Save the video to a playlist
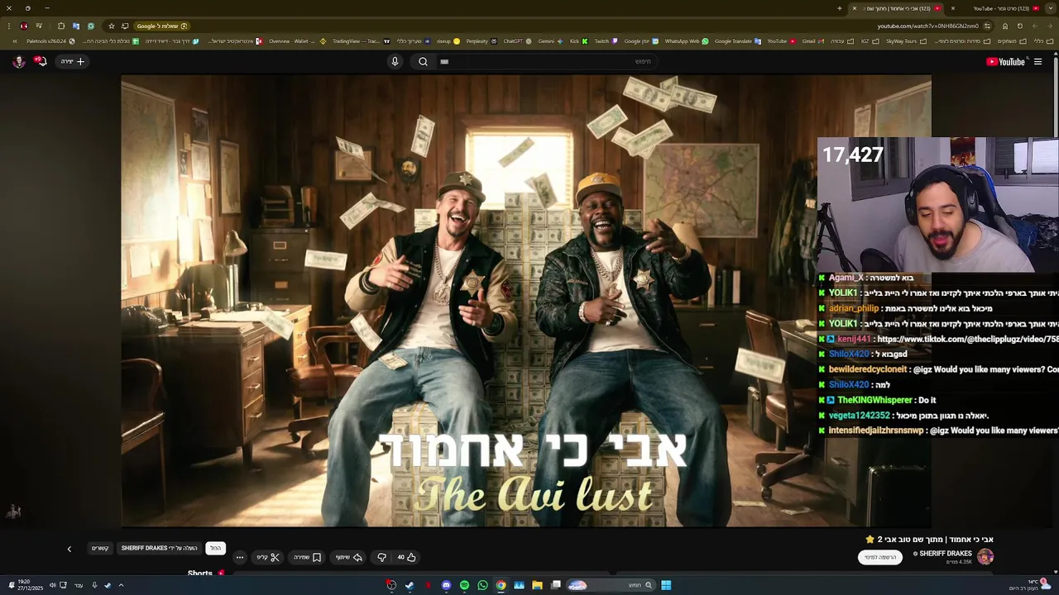The image size is (1059, 595). point(307,557)
